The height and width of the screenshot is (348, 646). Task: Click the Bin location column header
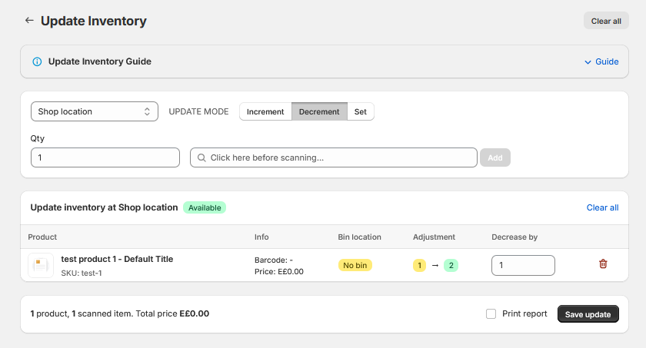(359, 237)
